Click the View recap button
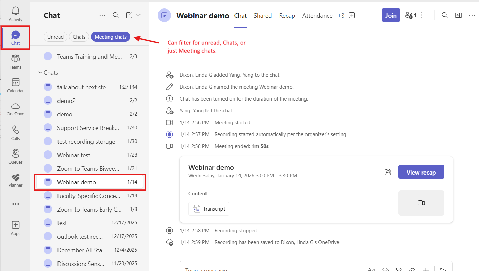The image size is (479, 271). (421, 172)
